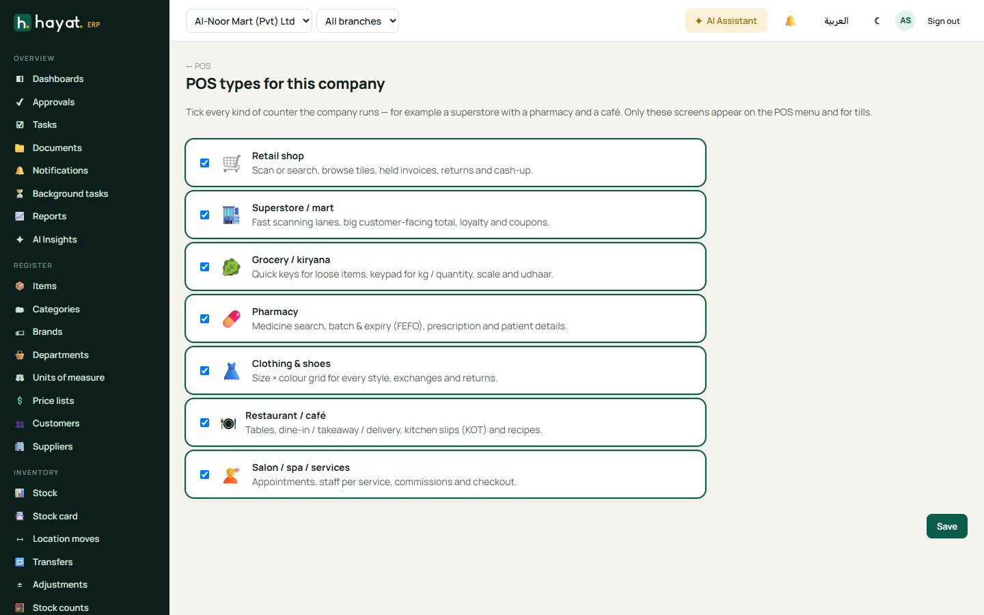The height and width of the screenshot is (615, 984).
Task: Untick the Clothing & shoes checkbox
Action: point(204,370)
